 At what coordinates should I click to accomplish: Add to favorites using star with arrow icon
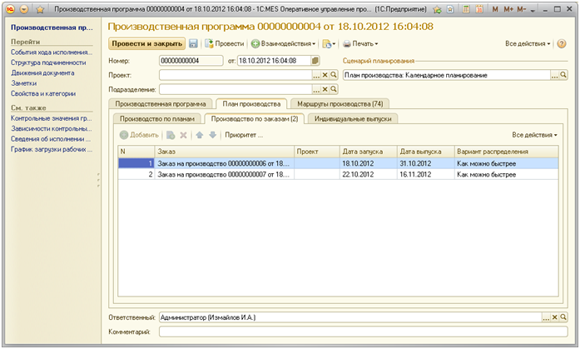pyautogui.click(x=437, y=10)
